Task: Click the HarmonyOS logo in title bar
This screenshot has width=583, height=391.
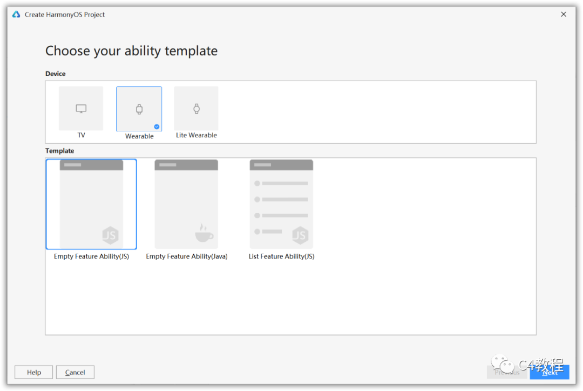Action: point(16,15)
